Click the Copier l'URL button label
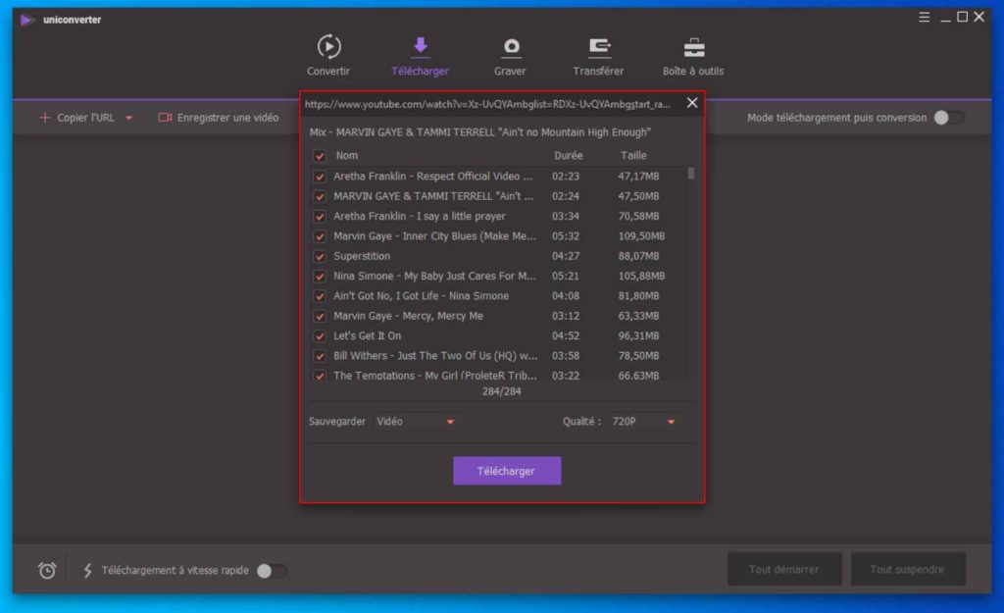Viewport: 1004px width, 613px height. click(86, 118)
